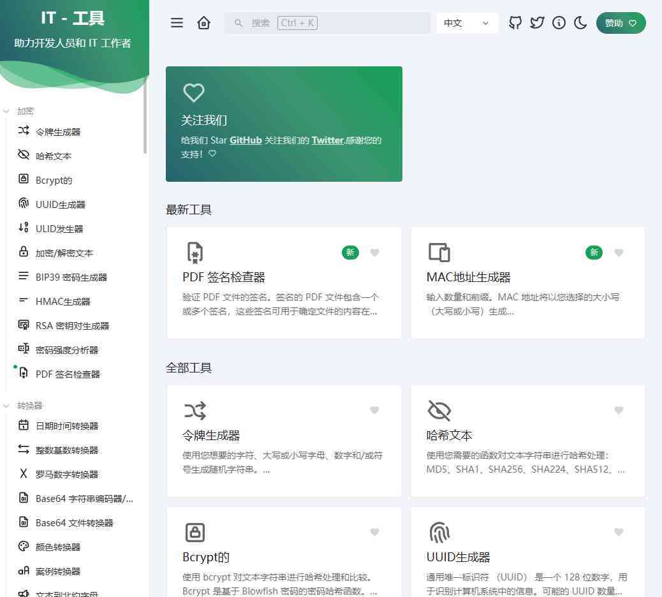Click the Base64 文件转换器 file icon
This screenshot has width=662, height=597.
(x=24, y=522)
